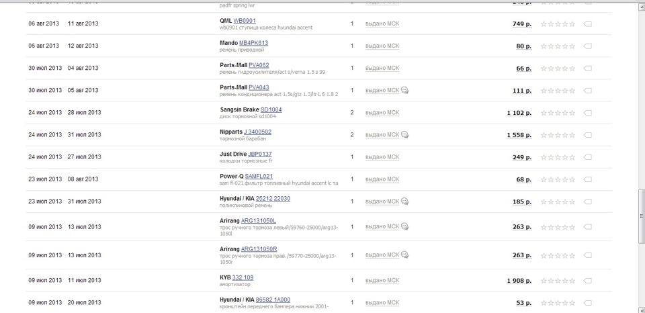Open the PVA062 part link
645x313 pixels.
click(259, 65)
